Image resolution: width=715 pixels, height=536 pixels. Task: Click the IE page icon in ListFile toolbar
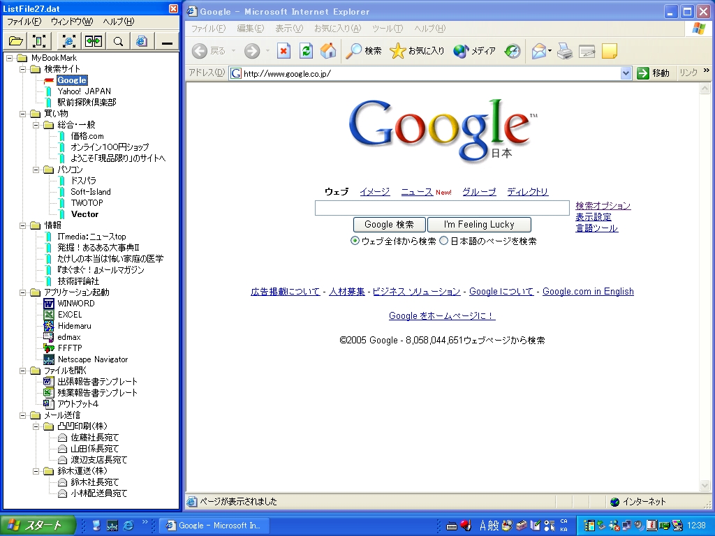click(142, 41)
